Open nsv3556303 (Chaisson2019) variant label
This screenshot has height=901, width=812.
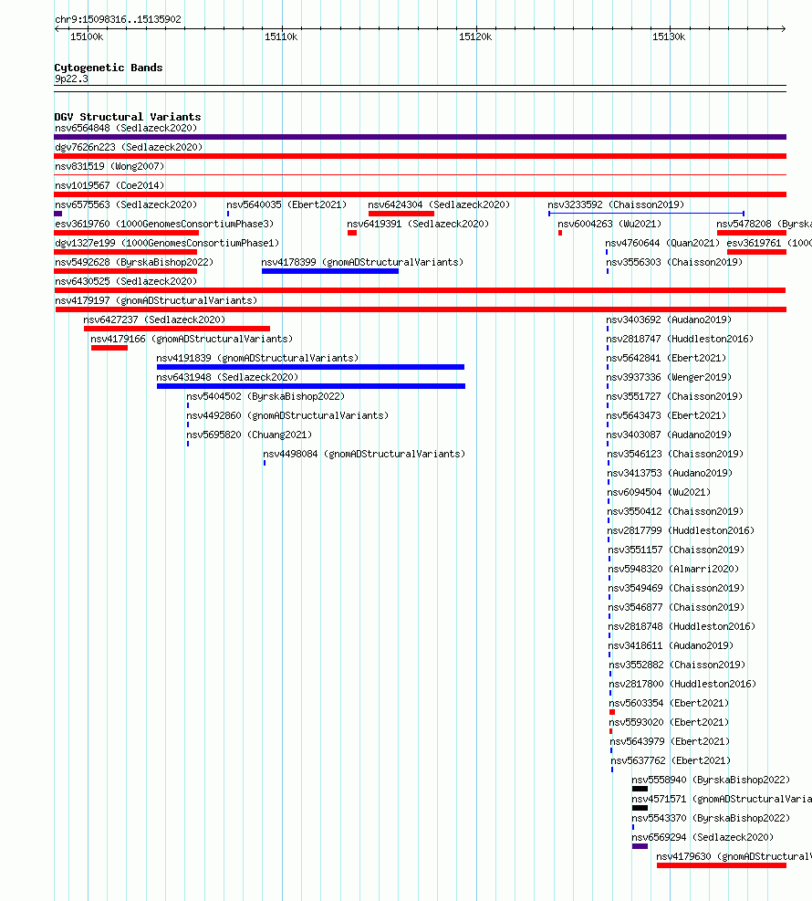pos(674,262)
